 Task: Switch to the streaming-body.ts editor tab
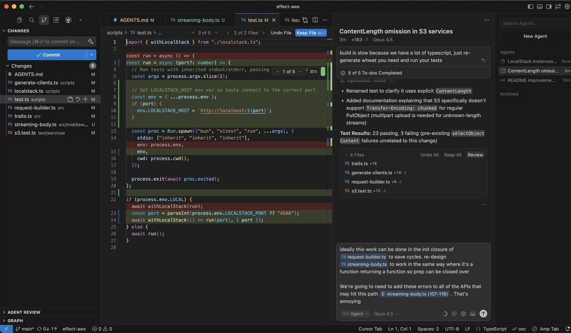(x=200, y=20)
